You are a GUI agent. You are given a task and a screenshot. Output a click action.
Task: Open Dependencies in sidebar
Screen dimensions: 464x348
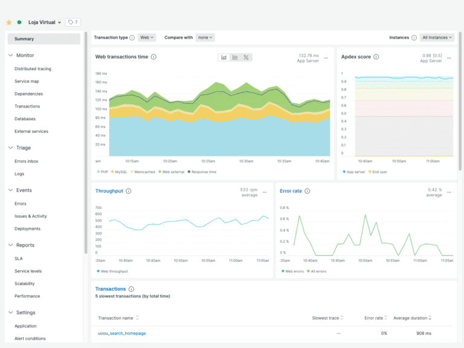[x=28, y=94]
